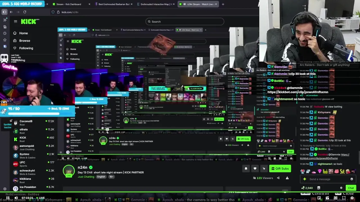The height and width of the screenshot is (202, 360).
Task: Toggle notification bell for n24n
Action: click(246, 169)
